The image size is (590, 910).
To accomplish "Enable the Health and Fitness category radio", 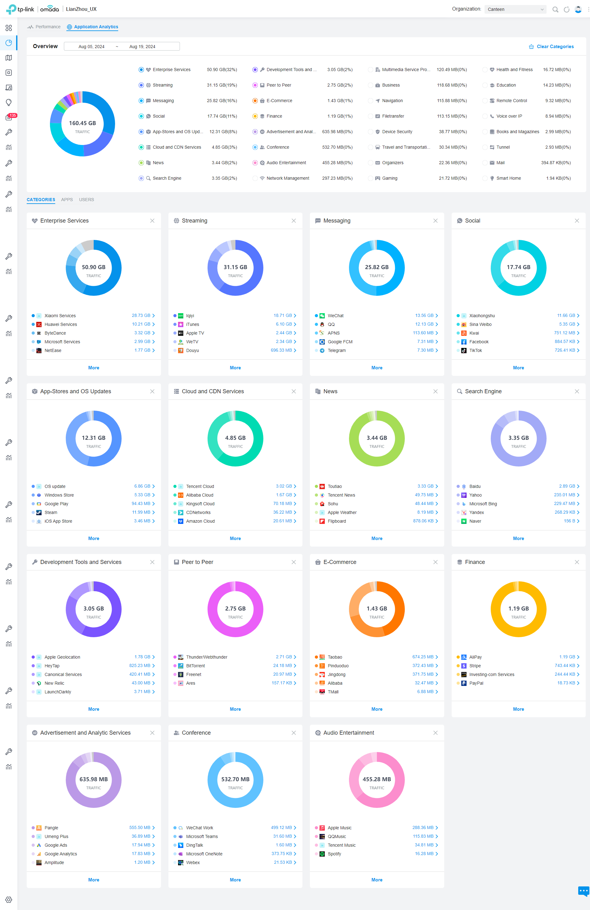I will [x=485, y=70].
